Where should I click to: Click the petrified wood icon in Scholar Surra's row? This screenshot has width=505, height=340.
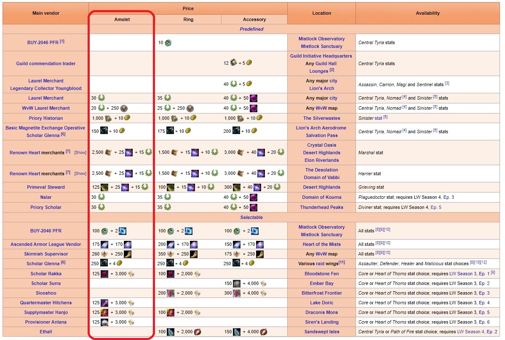tap(237, 283)
